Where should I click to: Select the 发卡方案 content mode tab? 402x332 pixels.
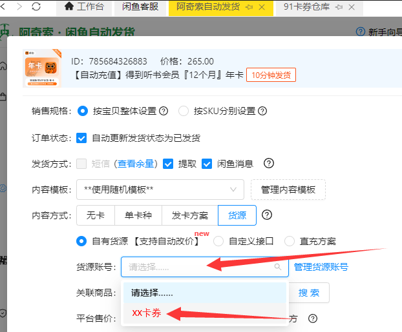coord(190,215)
